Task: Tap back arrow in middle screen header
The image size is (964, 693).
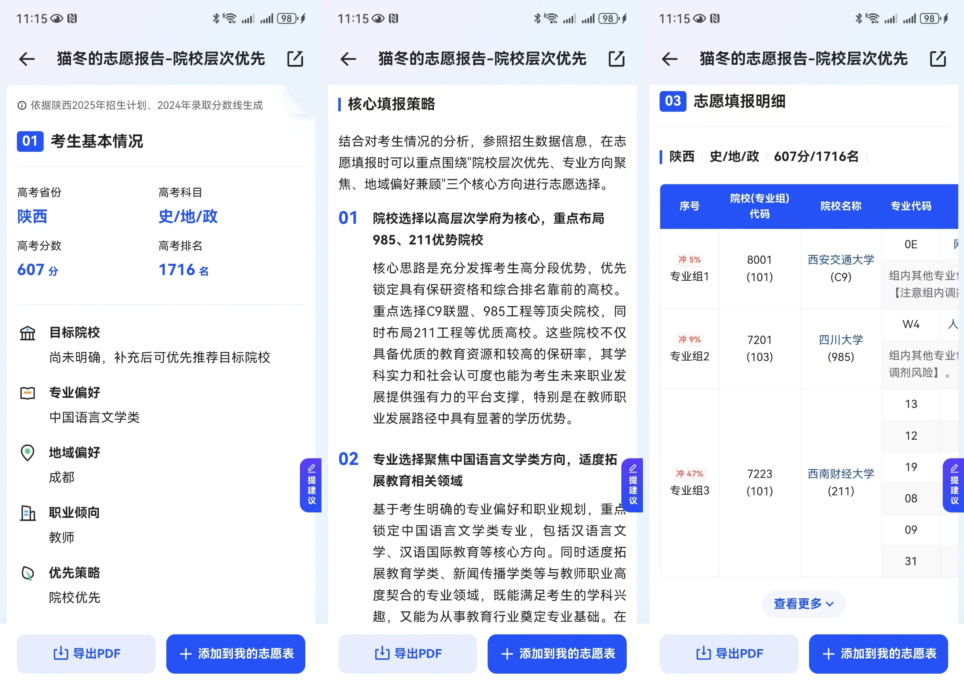Action: (348, 59)
